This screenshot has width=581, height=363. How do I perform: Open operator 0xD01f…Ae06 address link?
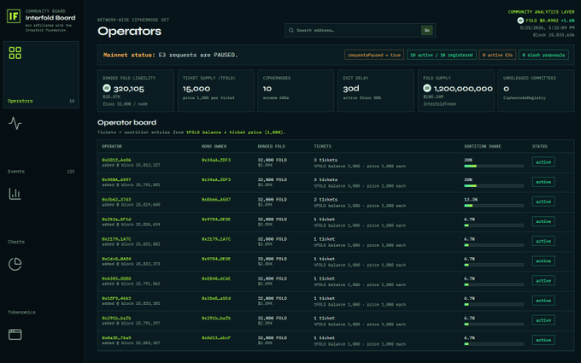tap(116, 160)
